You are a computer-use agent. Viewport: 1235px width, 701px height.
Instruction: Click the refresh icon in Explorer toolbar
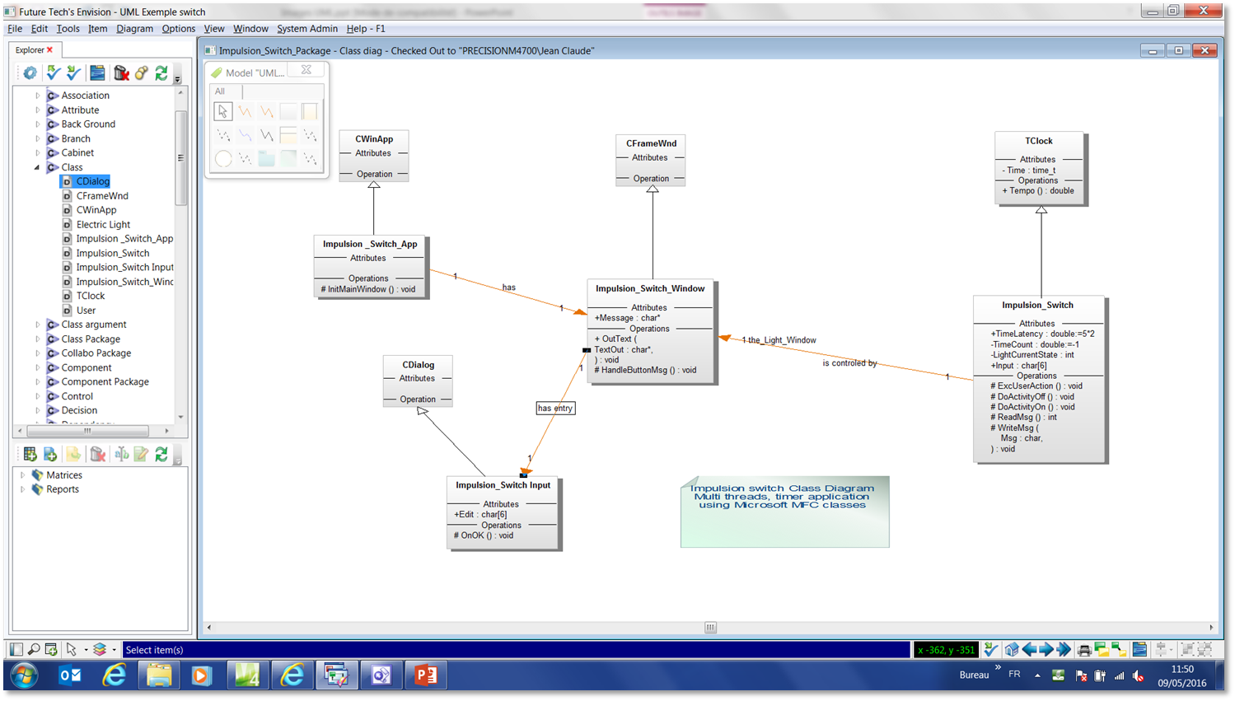click(x=161, y=72)
